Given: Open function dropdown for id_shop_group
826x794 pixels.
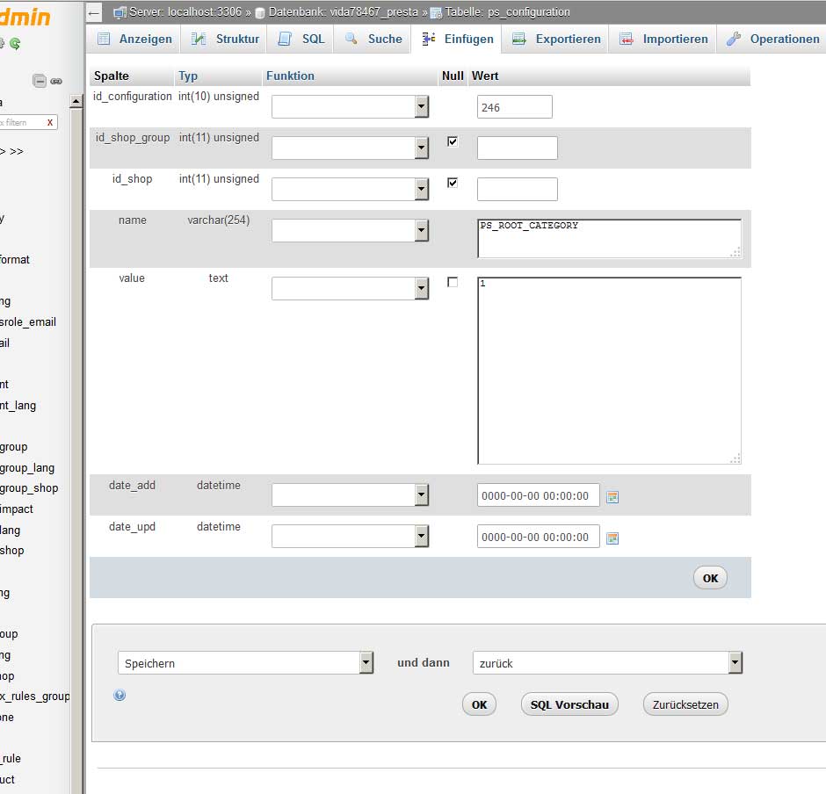Looking at the screenshot, I should tap(351, 148).
